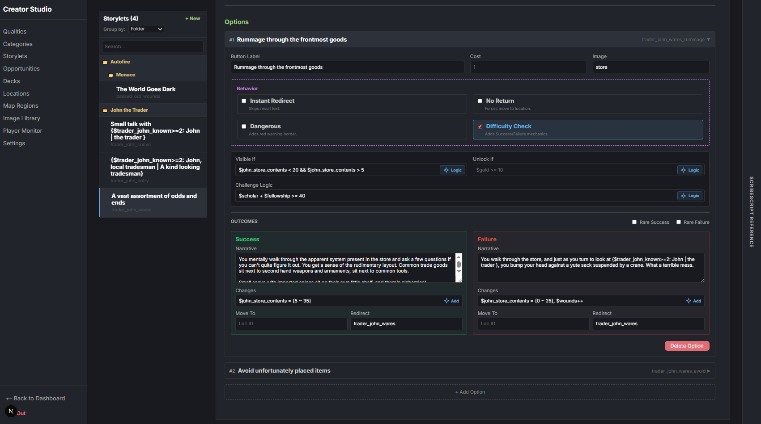
Task: Enable the Rare Success checkbox
Action: click(634, 222)
